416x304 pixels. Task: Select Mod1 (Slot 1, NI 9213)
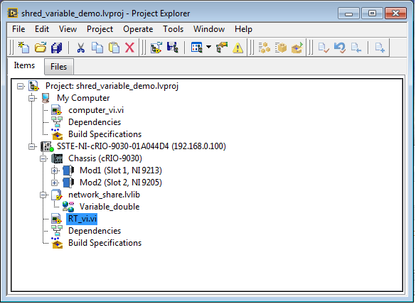121,170
